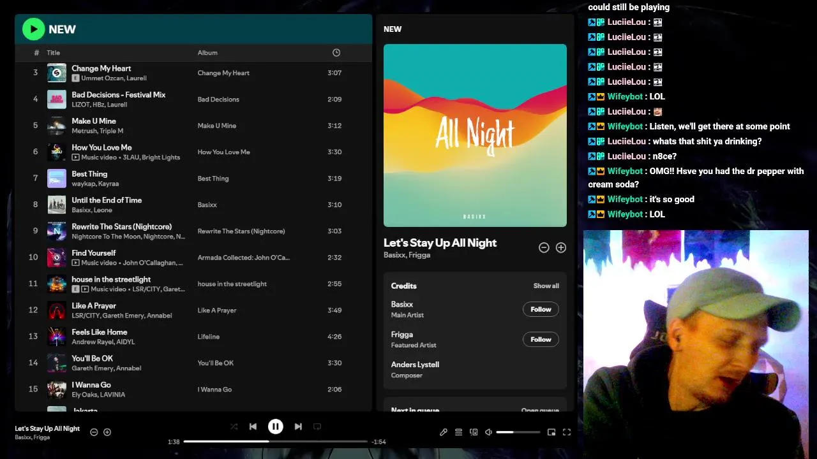Open artist Ummet Ozcan, Laurell link
This screenshot has width=817, height=459.
coord(114,78)
